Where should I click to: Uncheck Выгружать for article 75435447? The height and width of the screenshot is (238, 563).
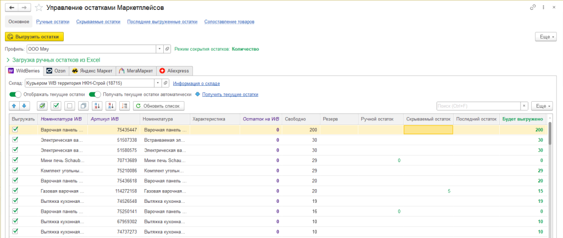coord(15,129)
